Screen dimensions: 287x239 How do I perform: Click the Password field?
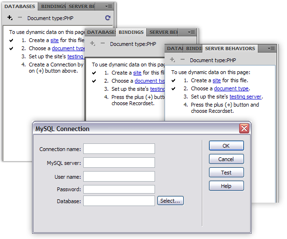(119, 189)
